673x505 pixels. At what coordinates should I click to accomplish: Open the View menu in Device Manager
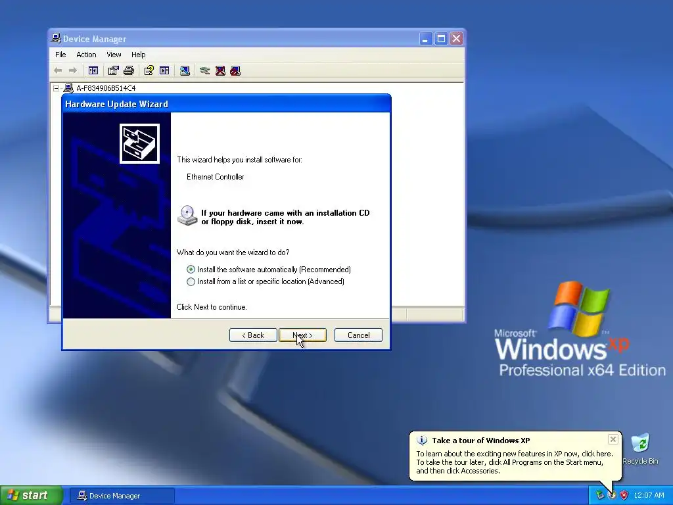click(x=114, y=55)
